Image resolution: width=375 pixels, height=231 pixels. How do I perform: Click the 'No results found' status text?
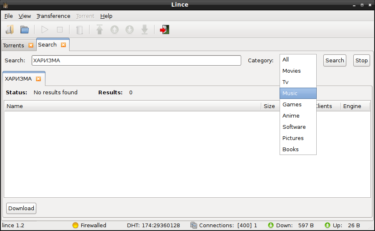click(x=55, y=93)
